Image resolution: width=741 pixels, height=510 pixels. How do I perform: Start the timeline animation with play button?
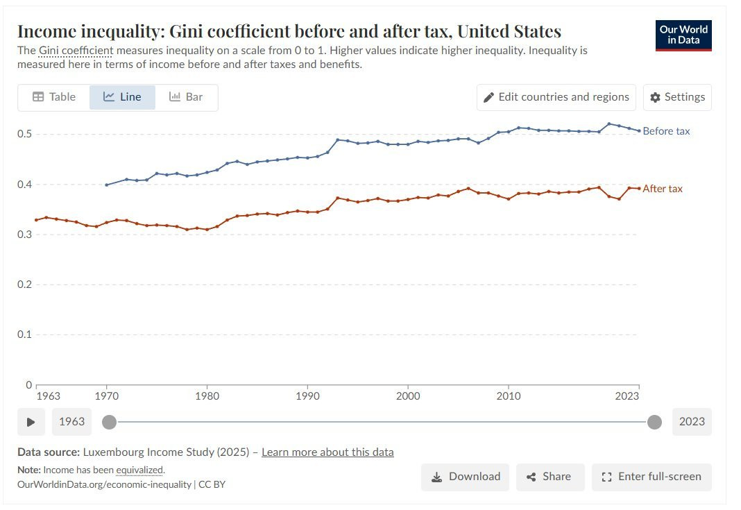click(31, 422)
